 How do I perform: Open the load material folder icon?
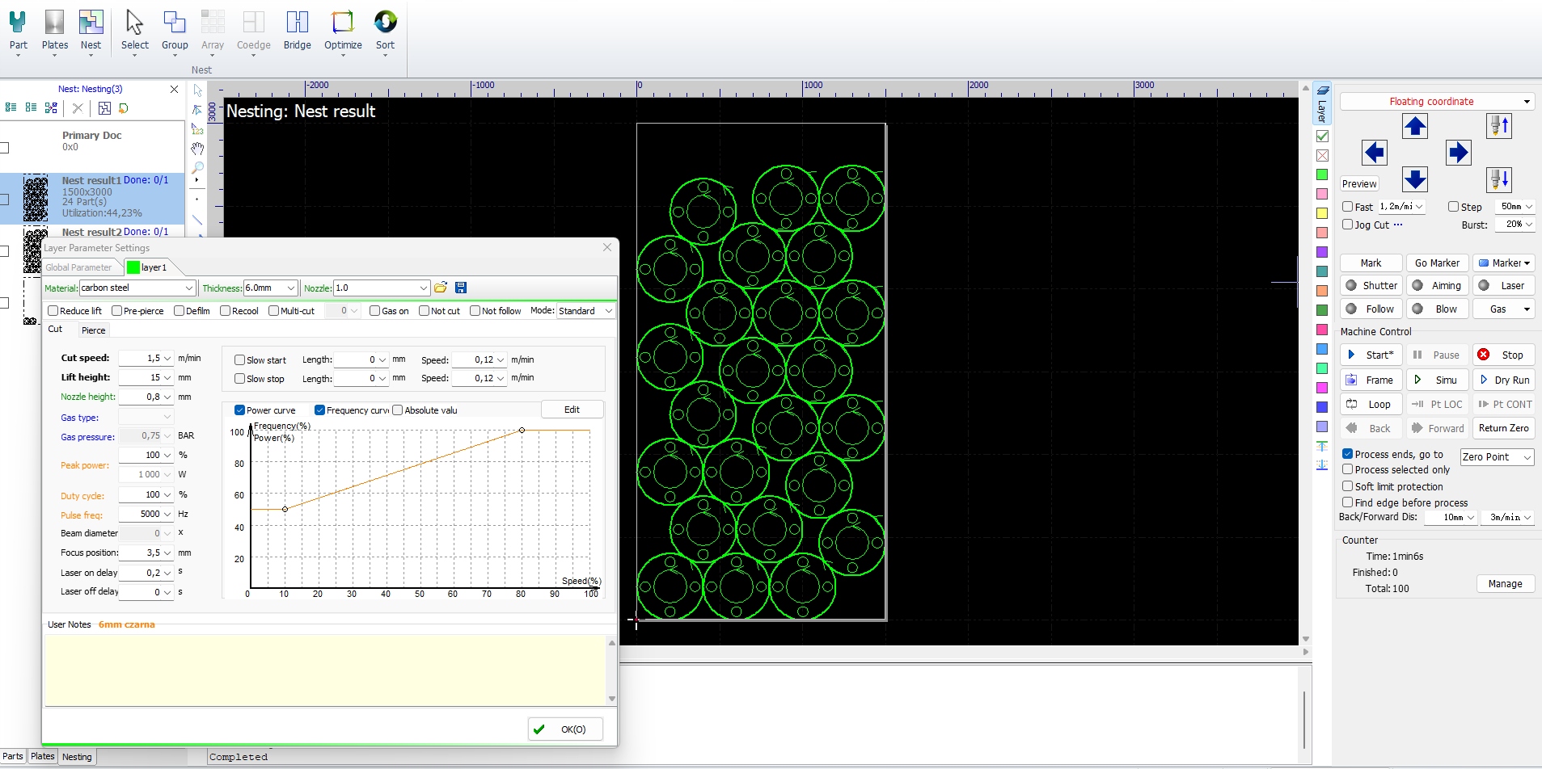click(x=441, y=288)
